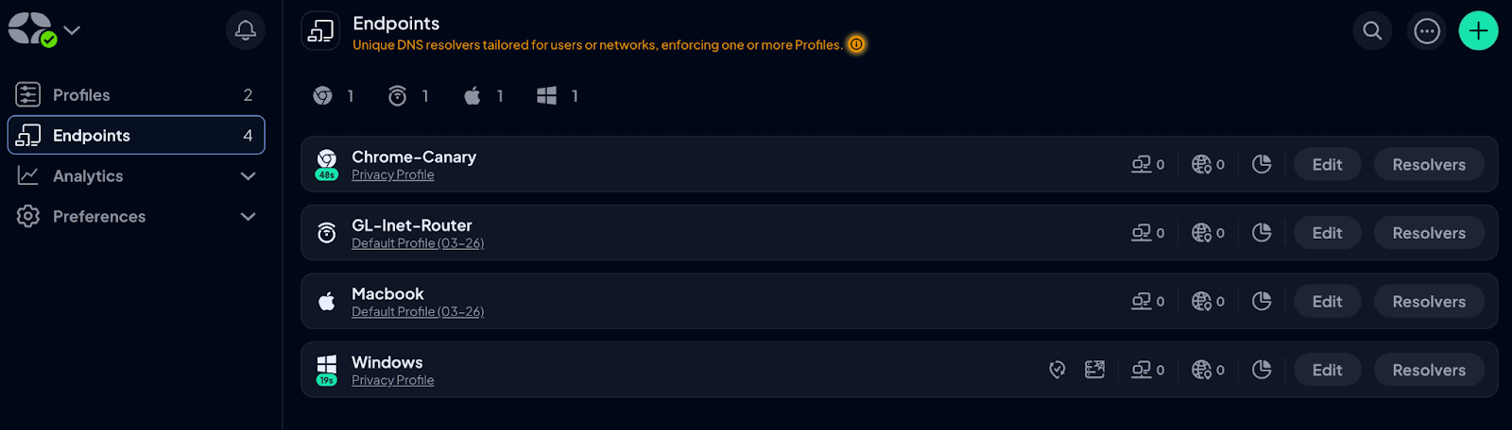Expand the Analytics sidebar section chevron

pyautogui.click(x=248, y=176)
